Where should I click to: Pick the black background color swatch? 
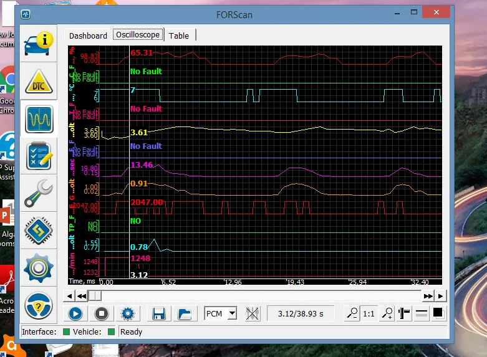click(x=438, y=313)
